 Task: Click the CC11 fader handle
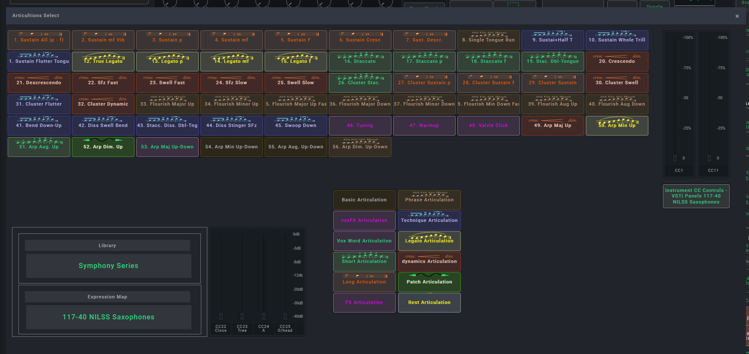[x=709, y=158]
